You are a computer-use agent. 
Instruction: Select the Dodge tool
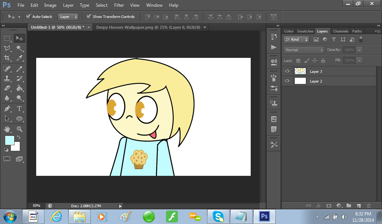[x=19, y=98]
